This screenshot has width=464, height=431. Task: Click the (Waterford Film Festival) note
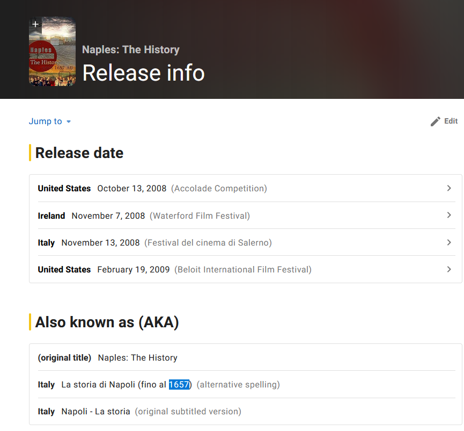(x=200, y=216)
